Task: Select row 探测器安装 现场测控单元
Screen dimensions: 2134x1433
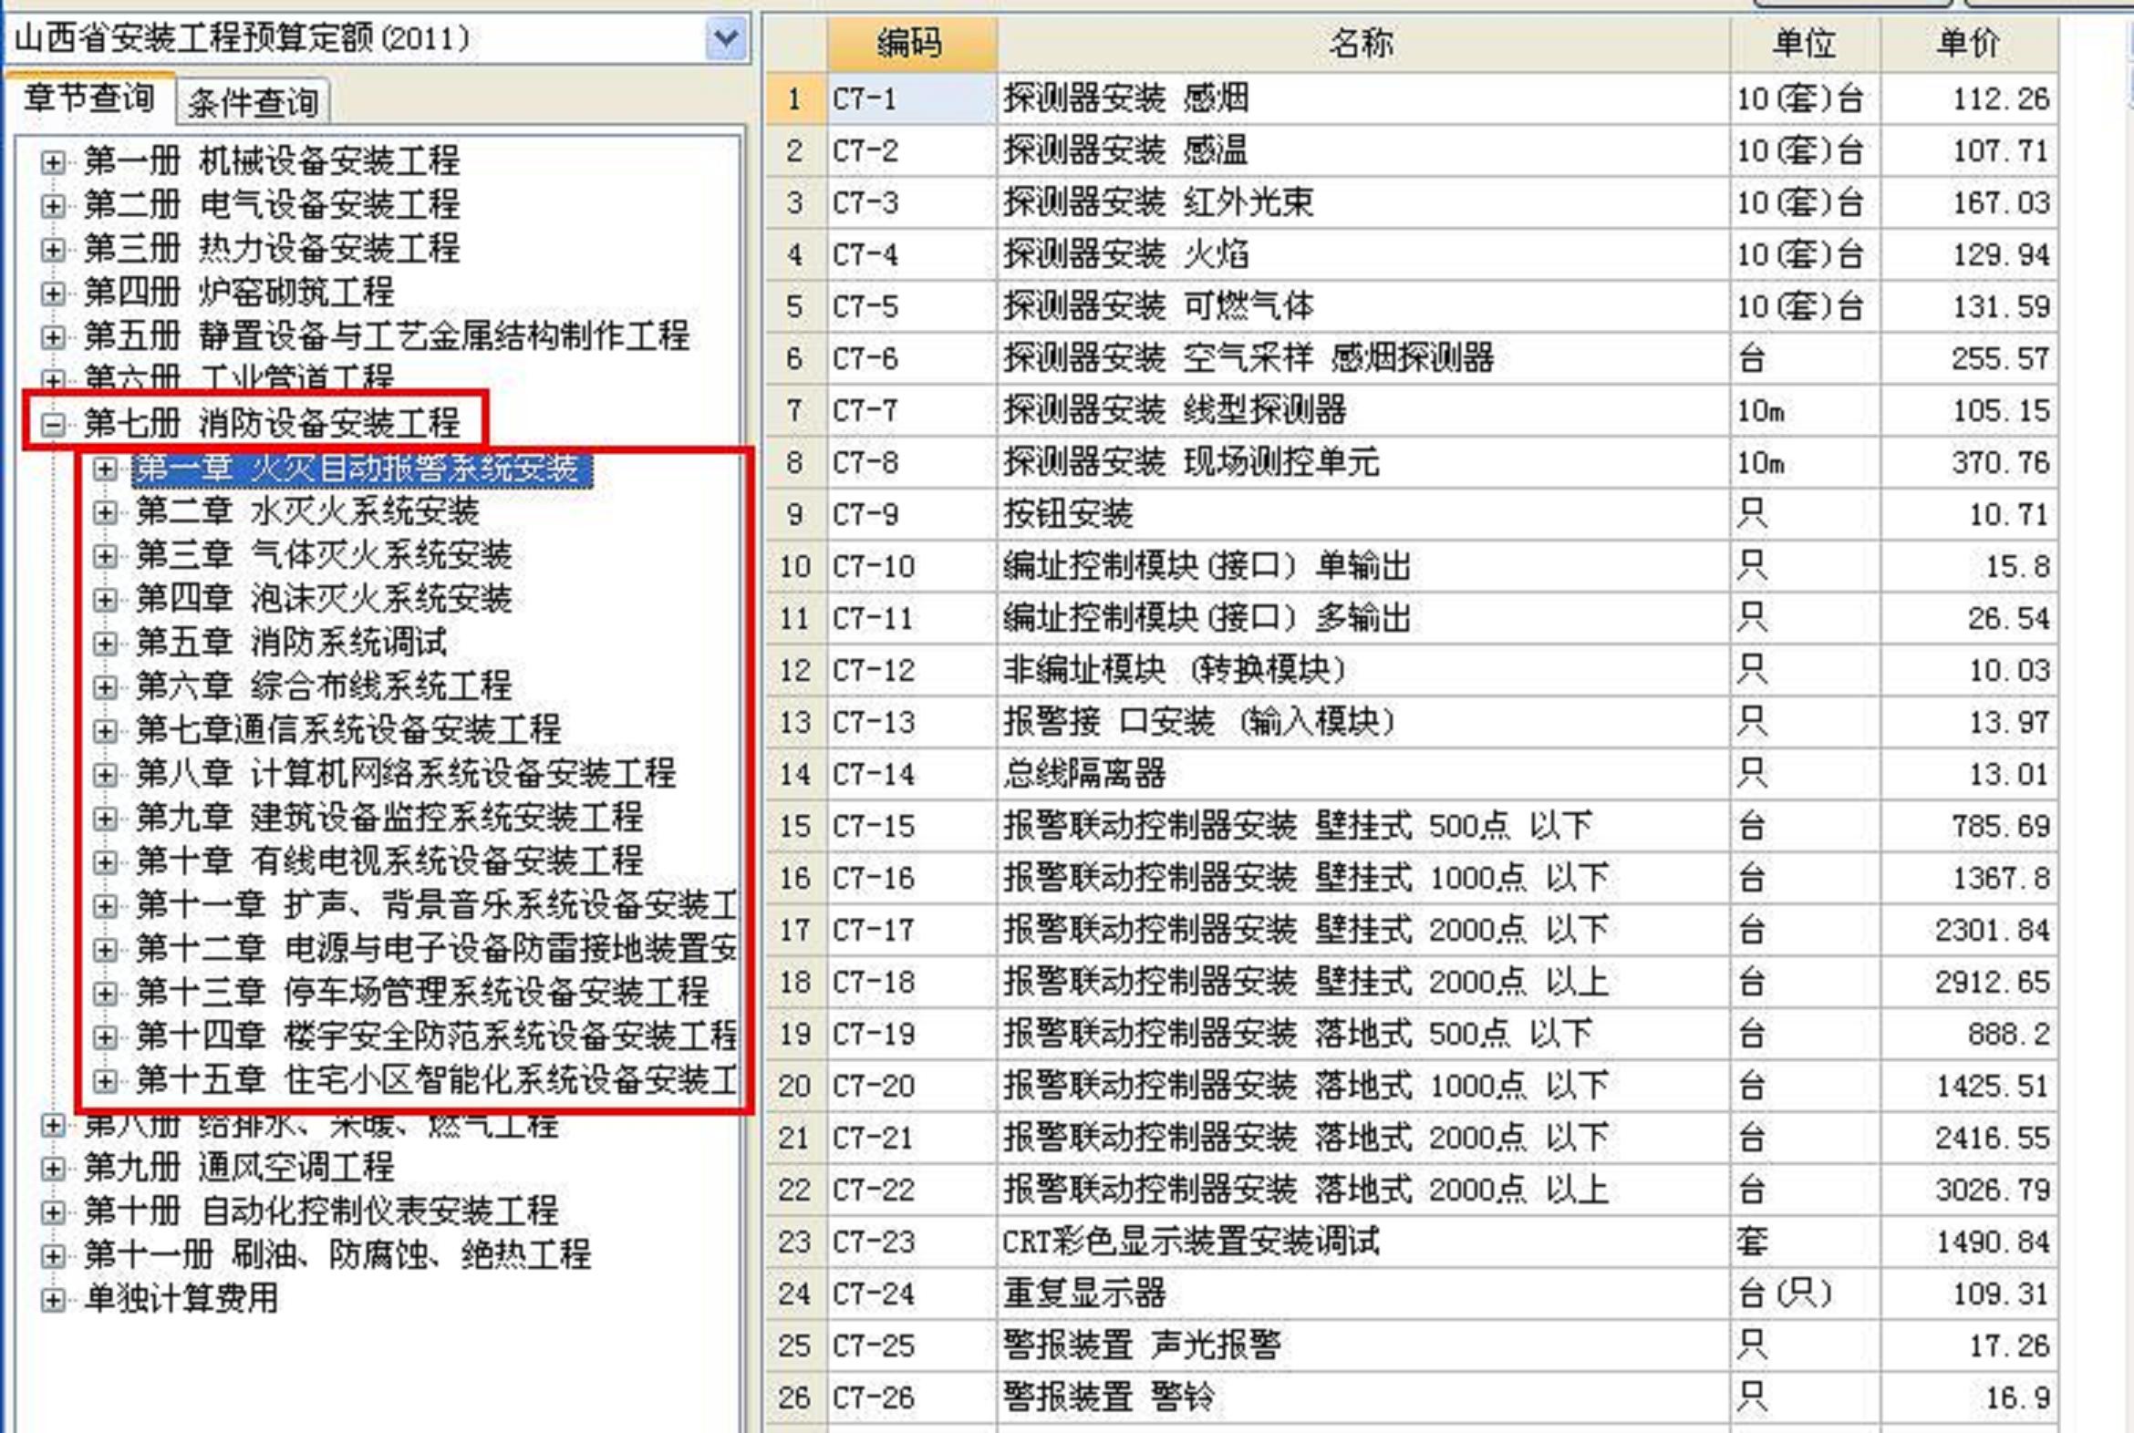Action: (x=1412, y=462)
